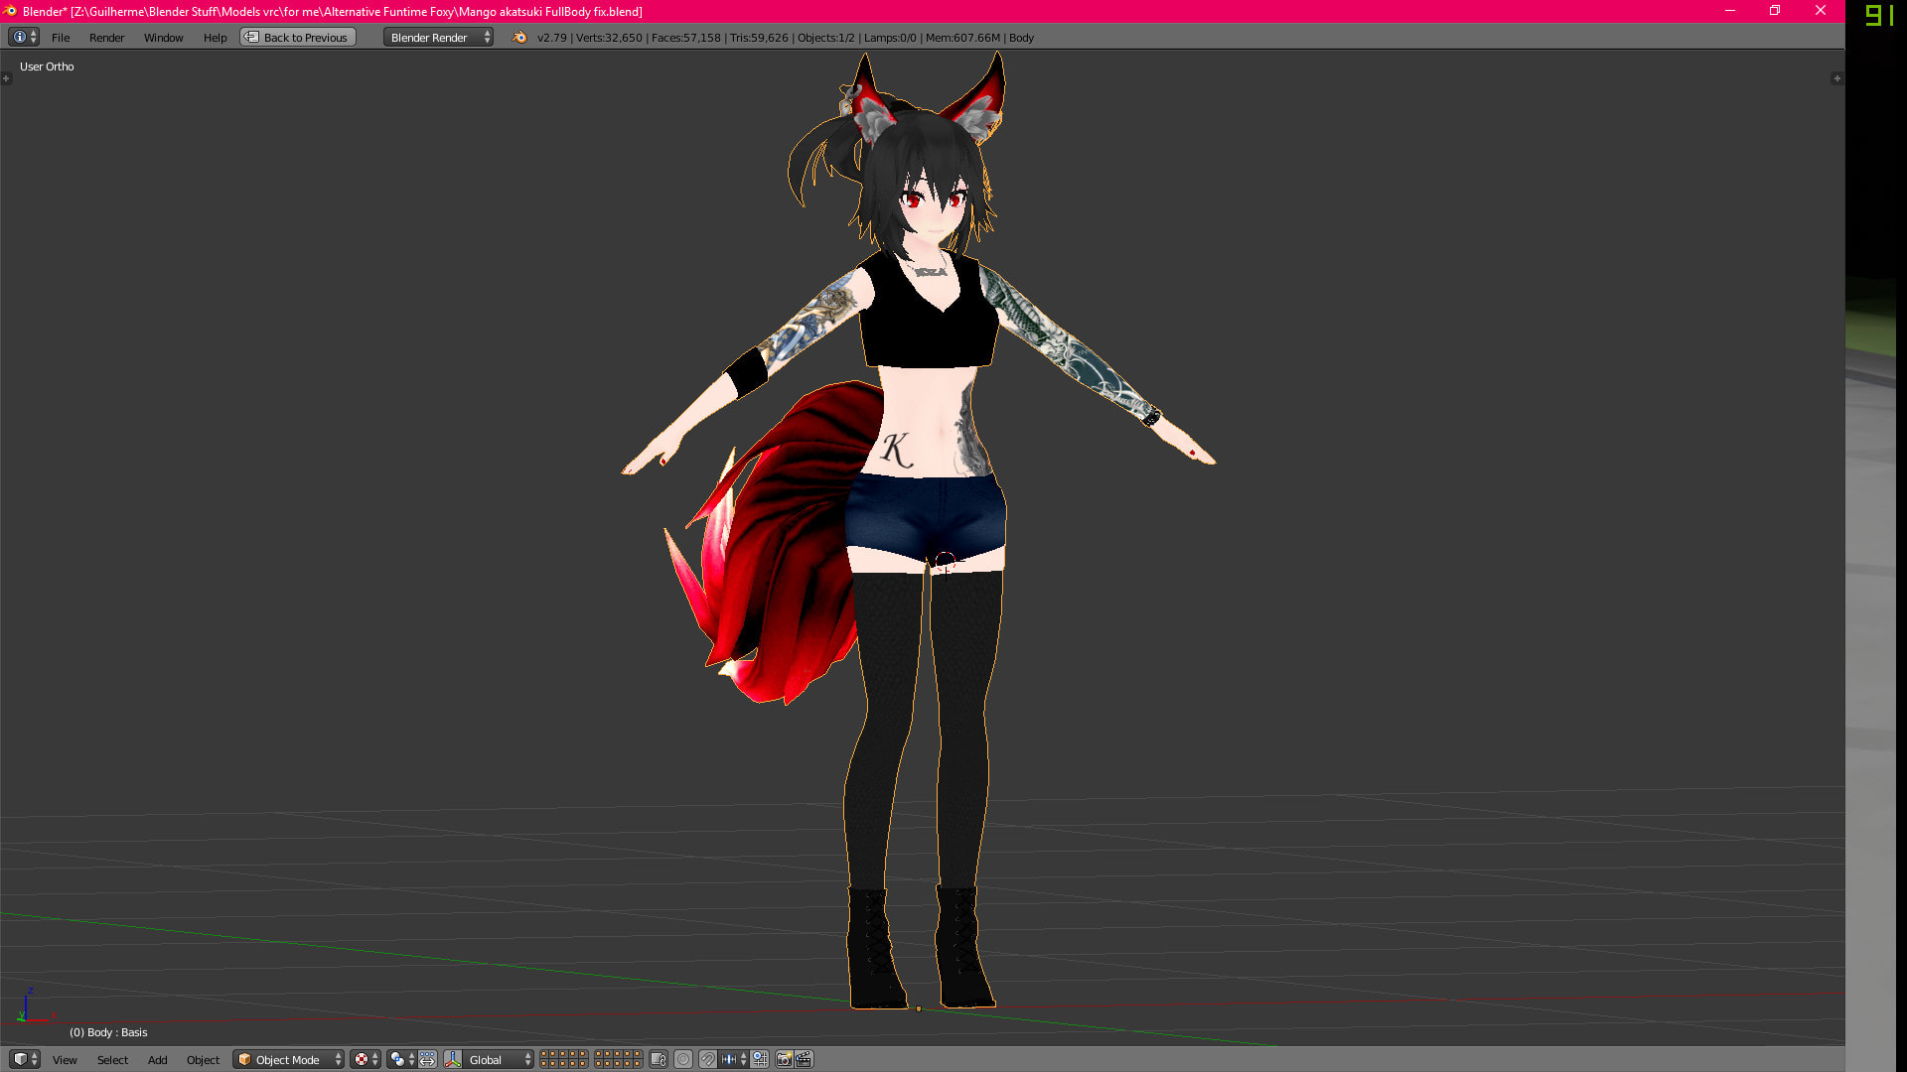Toggle the 3D manipulator widget icon

[453, 1059]
